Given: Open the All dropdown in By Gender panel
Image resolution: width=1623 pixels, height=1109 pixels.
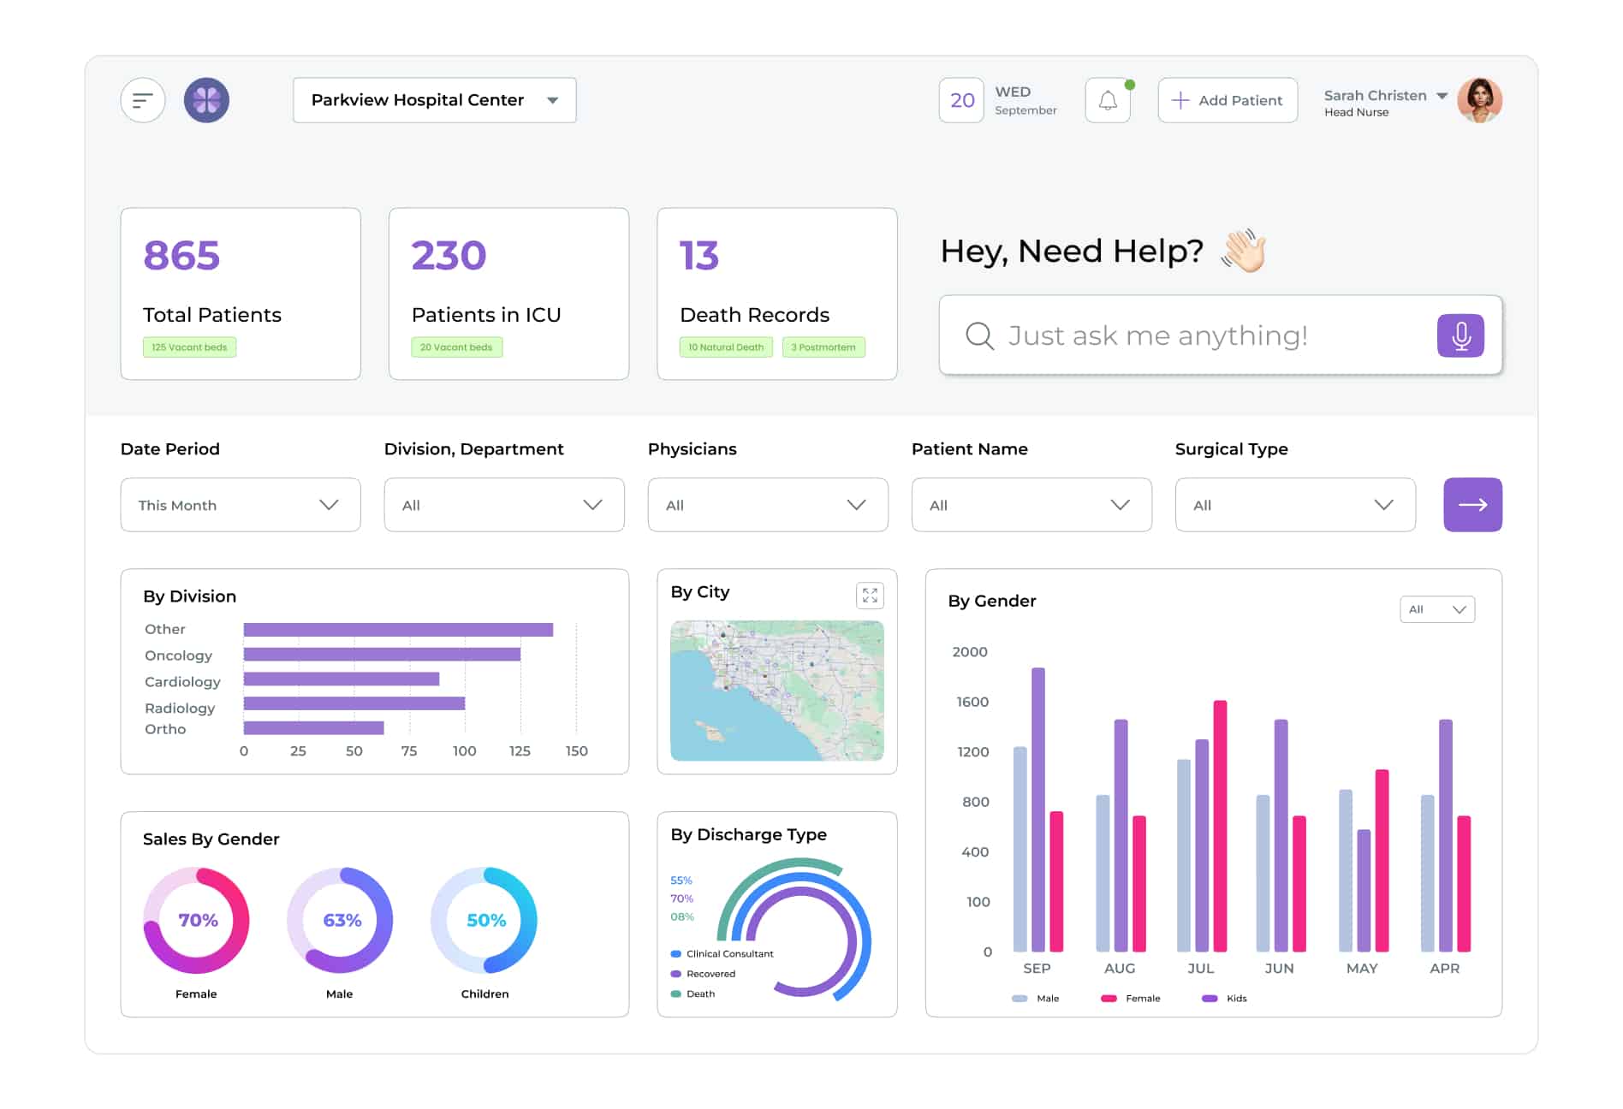Looking at the screenshot, I should coord(1436,609).
